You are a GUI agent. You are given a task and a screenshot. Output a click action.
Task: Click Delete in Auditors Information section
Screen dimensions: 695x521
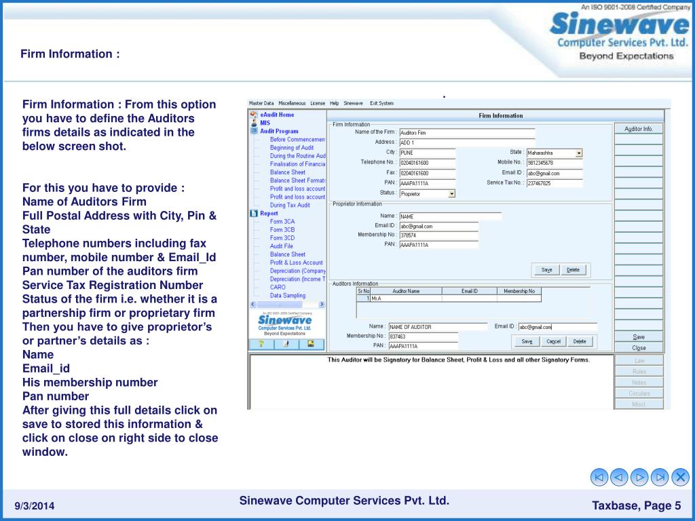click(580, 342)
